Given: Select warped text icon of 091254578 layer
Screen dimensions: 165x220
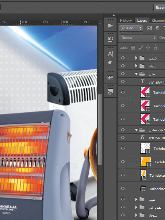Looking at the screenshot, I should [x=142, y=137].
